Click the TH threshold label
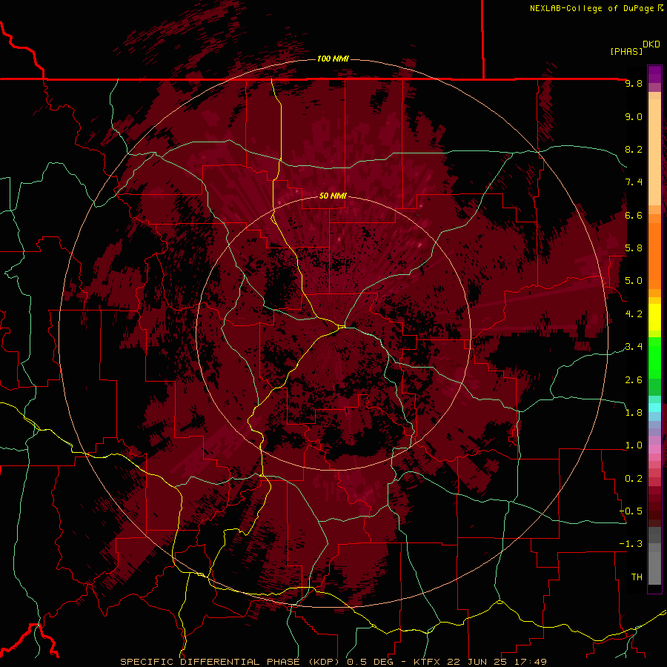This screenshot has width=667, height=667. tap(637, 577)
